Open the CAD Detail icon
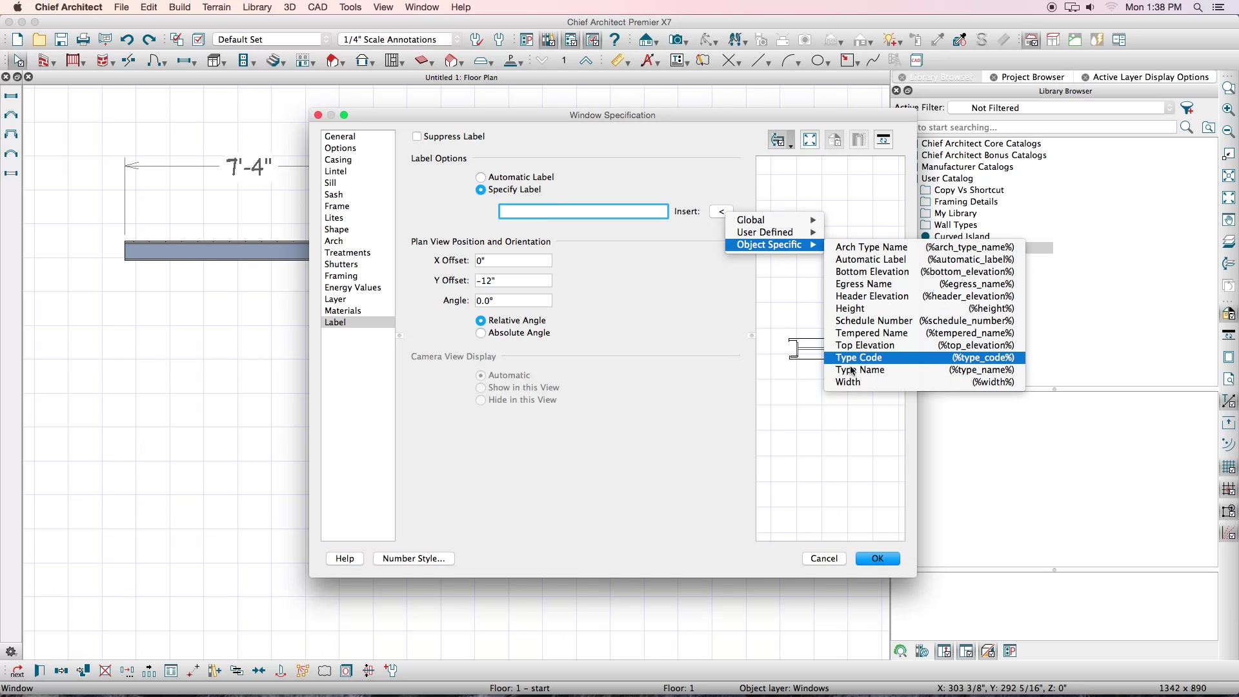Screen dimensions: 1239x697 pyautogui.click(x=916, y=61)
